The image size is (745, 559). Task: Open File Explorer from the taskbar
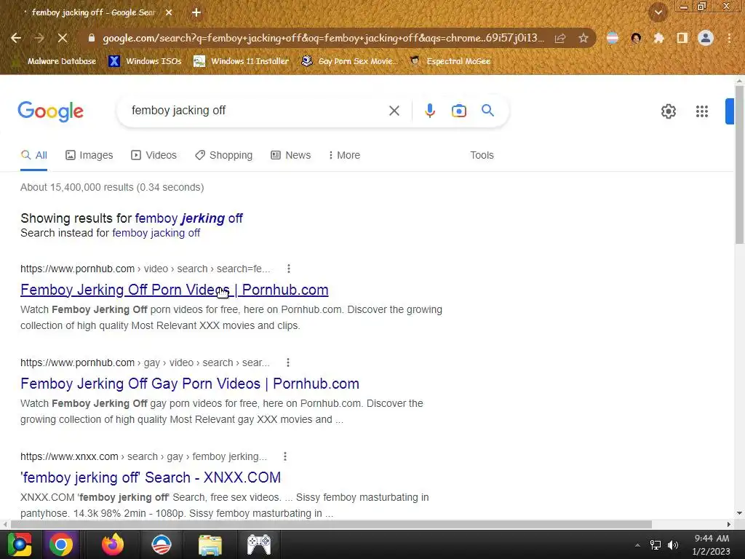[210, 544]
